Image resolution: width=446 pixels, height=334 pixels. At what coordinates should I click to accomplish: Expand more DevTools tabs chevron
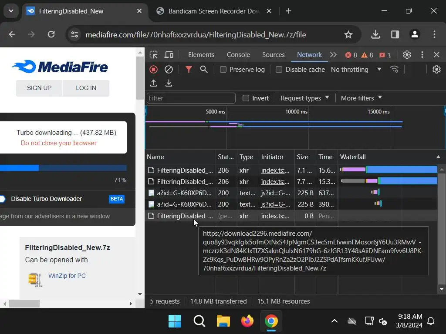coord(333,54)
